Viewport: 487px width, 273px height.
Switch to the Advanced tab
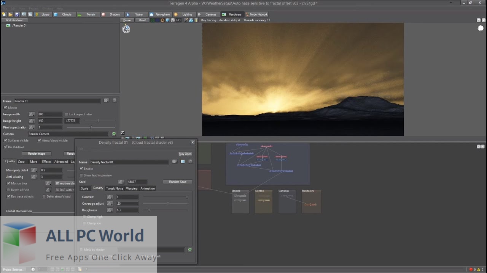click(61, 162)
